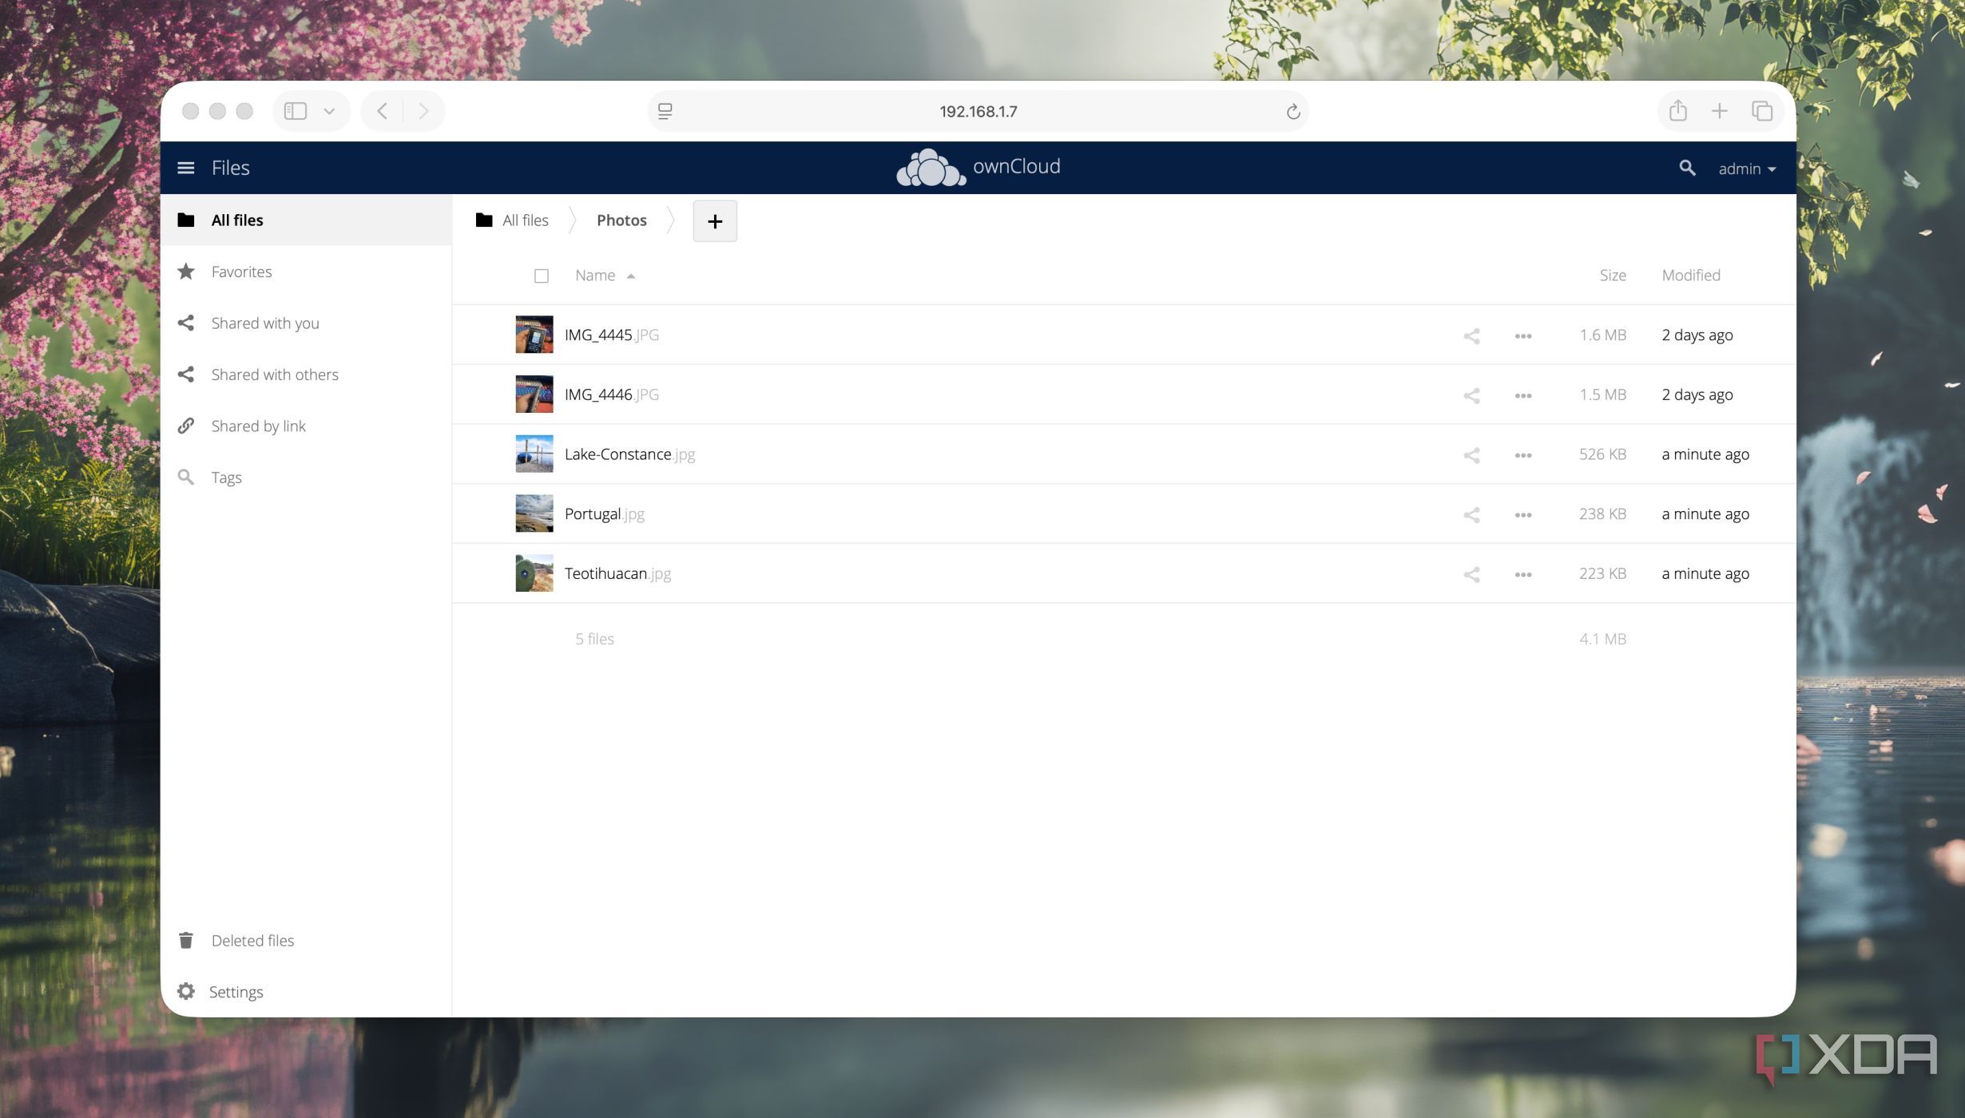Click the 192.168.1.7 address field
The image size is (1965, 1118).
coord(978,112)
